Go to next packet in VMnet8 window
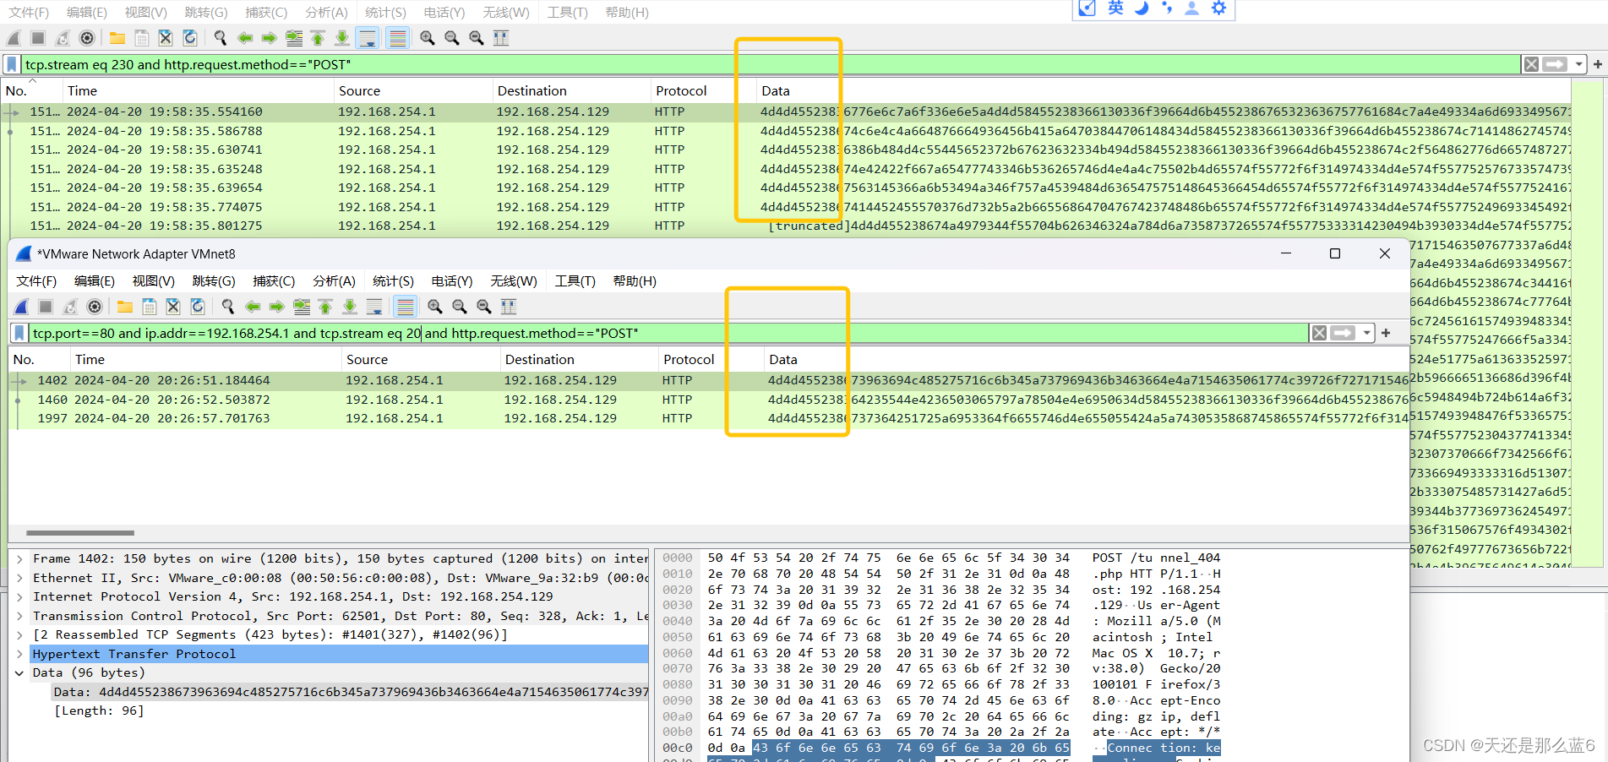The width and height of the screenshot is (1608, 762). pos(276,307)
